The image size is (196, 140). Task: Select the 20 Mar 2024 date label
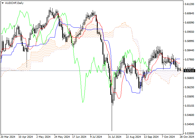(8, 137)
